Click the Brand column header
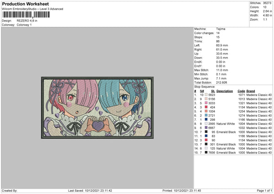 (x=251, y=91)
